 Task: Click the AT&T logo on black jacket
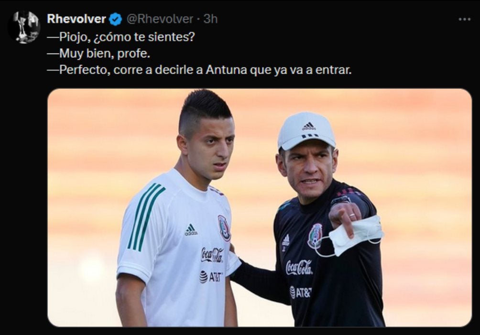(x=300, y=292)
